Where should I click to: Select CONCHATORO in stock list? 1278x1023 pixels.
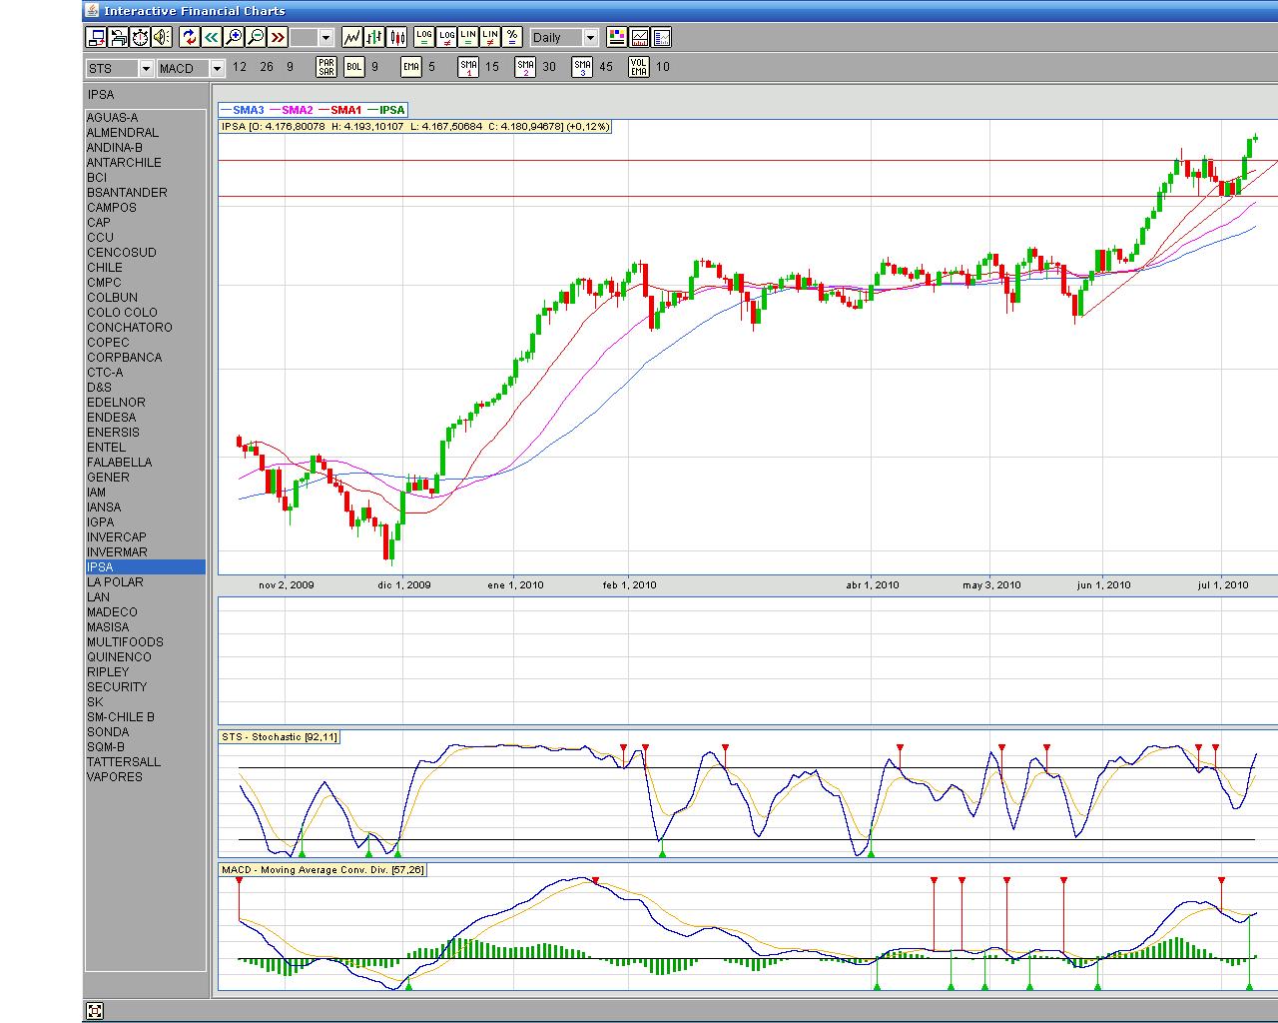146,327
